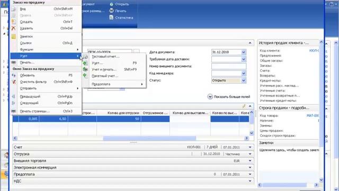Click the cell with value 0,065

coord(29,119)
